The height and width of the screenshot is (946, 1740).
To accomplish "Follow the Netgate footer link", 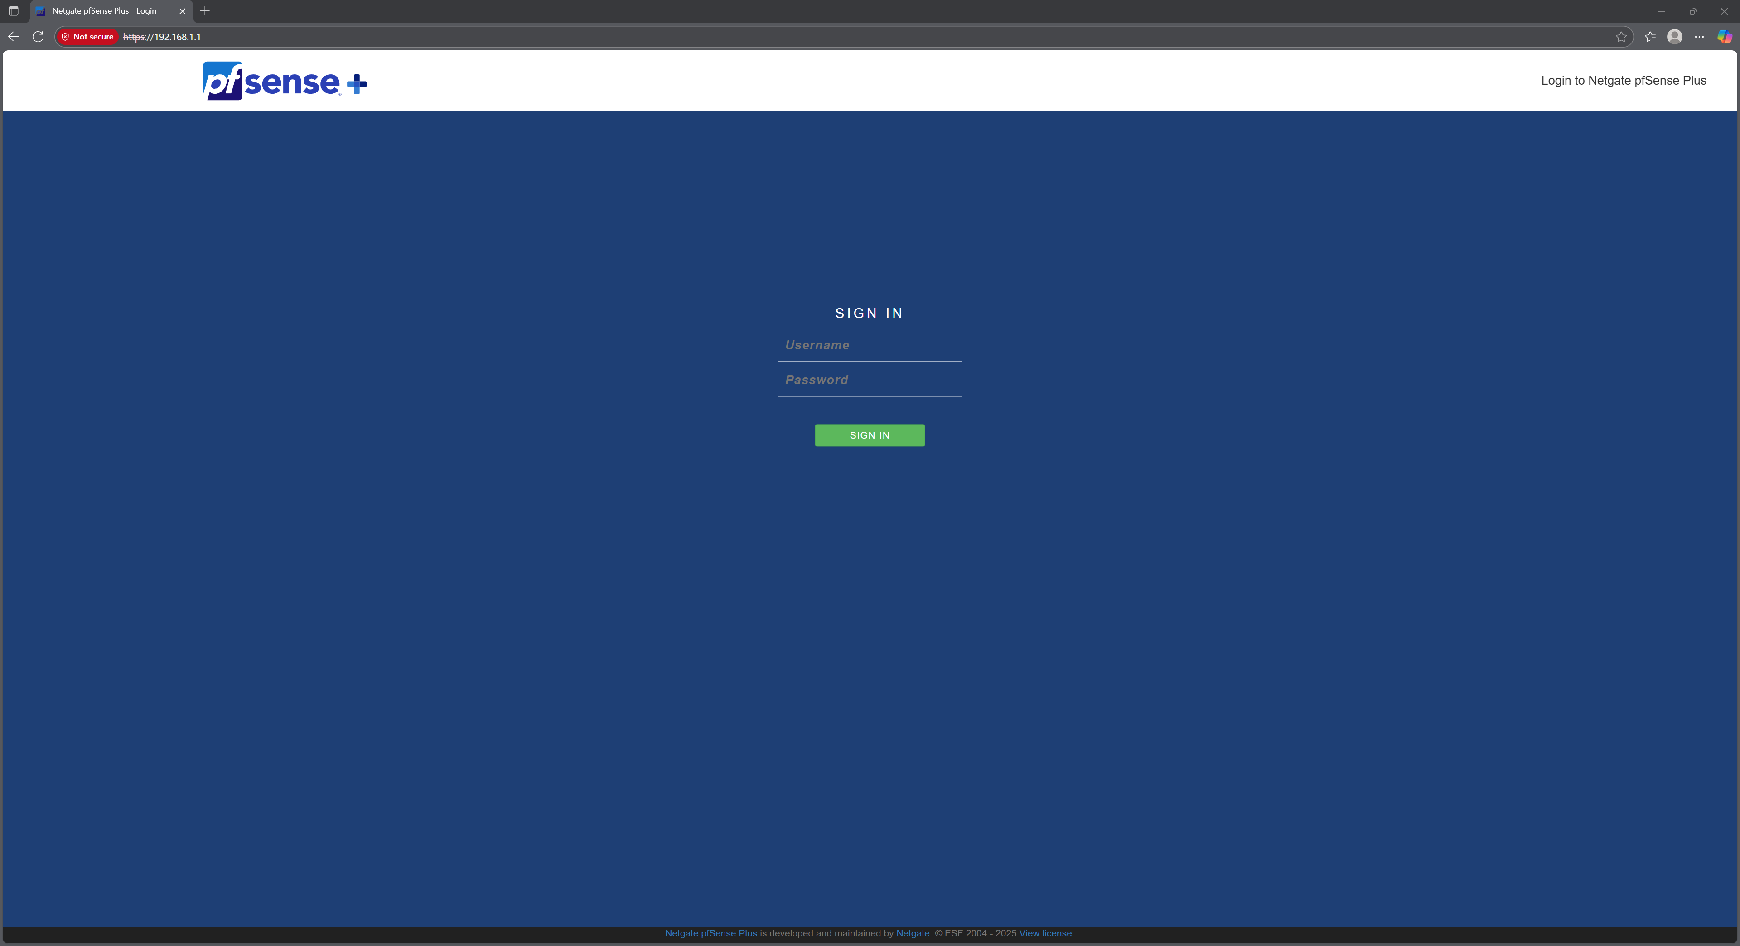I will (x=913, y=933).
